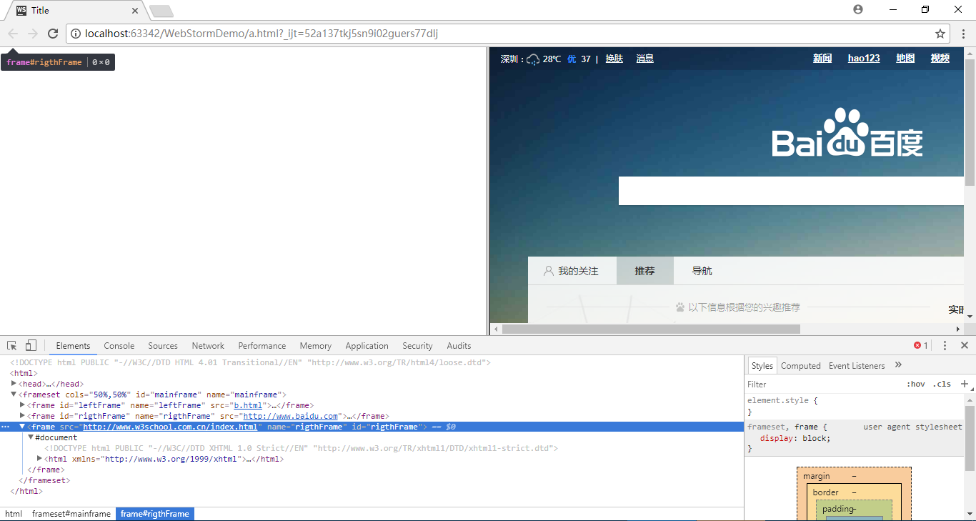The width and height of the screenshot is (976, 521).
Task: Click the w3school index.html src link
Action: 170,427
